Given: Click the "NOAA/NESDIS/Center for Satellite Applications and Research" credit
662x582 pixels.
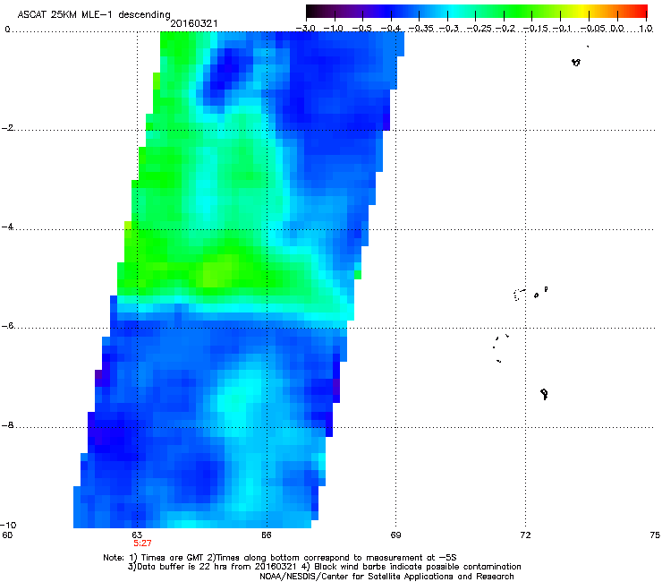Looking at the screenshot, I should click(386, 577).
